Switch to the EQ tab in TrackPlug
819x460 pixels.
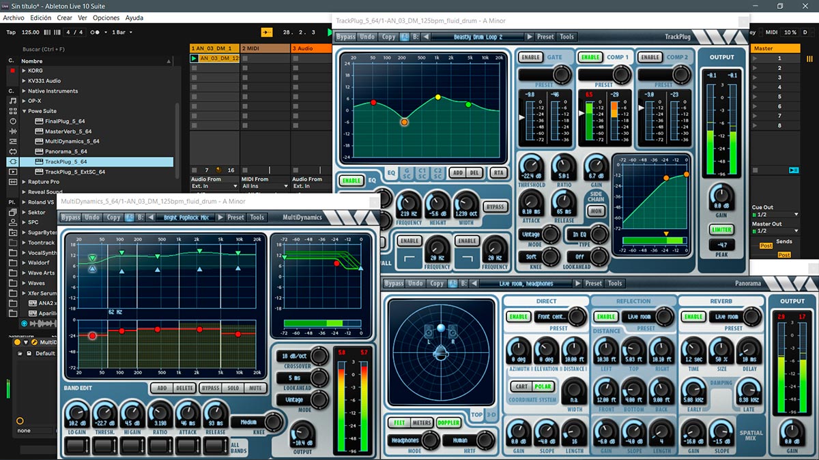(392, 173)
